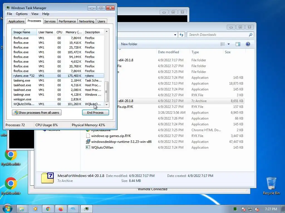The width and height of the screenshot is (285, 213).
Task: Select the windowsdesktop-runtime-3.1.23-win-x86 file
Action: pyautogui.click(x=164, y=142)
